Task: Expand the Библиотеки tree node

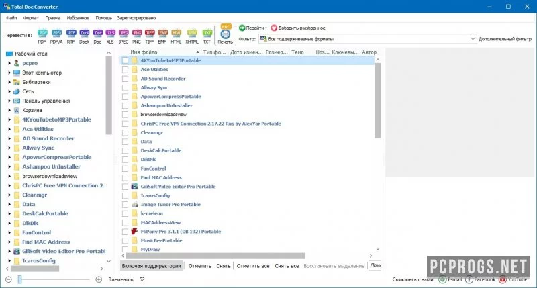Action: (9, 82)
